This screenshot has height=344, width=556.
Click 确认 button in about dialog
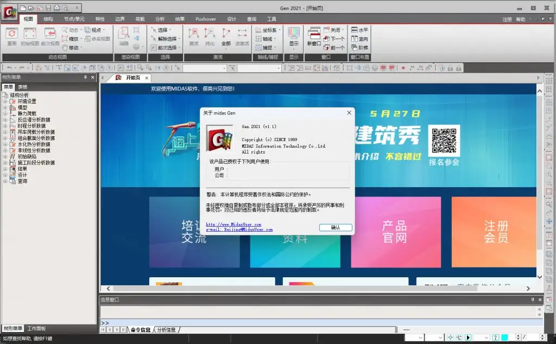[x=336, y=227]
